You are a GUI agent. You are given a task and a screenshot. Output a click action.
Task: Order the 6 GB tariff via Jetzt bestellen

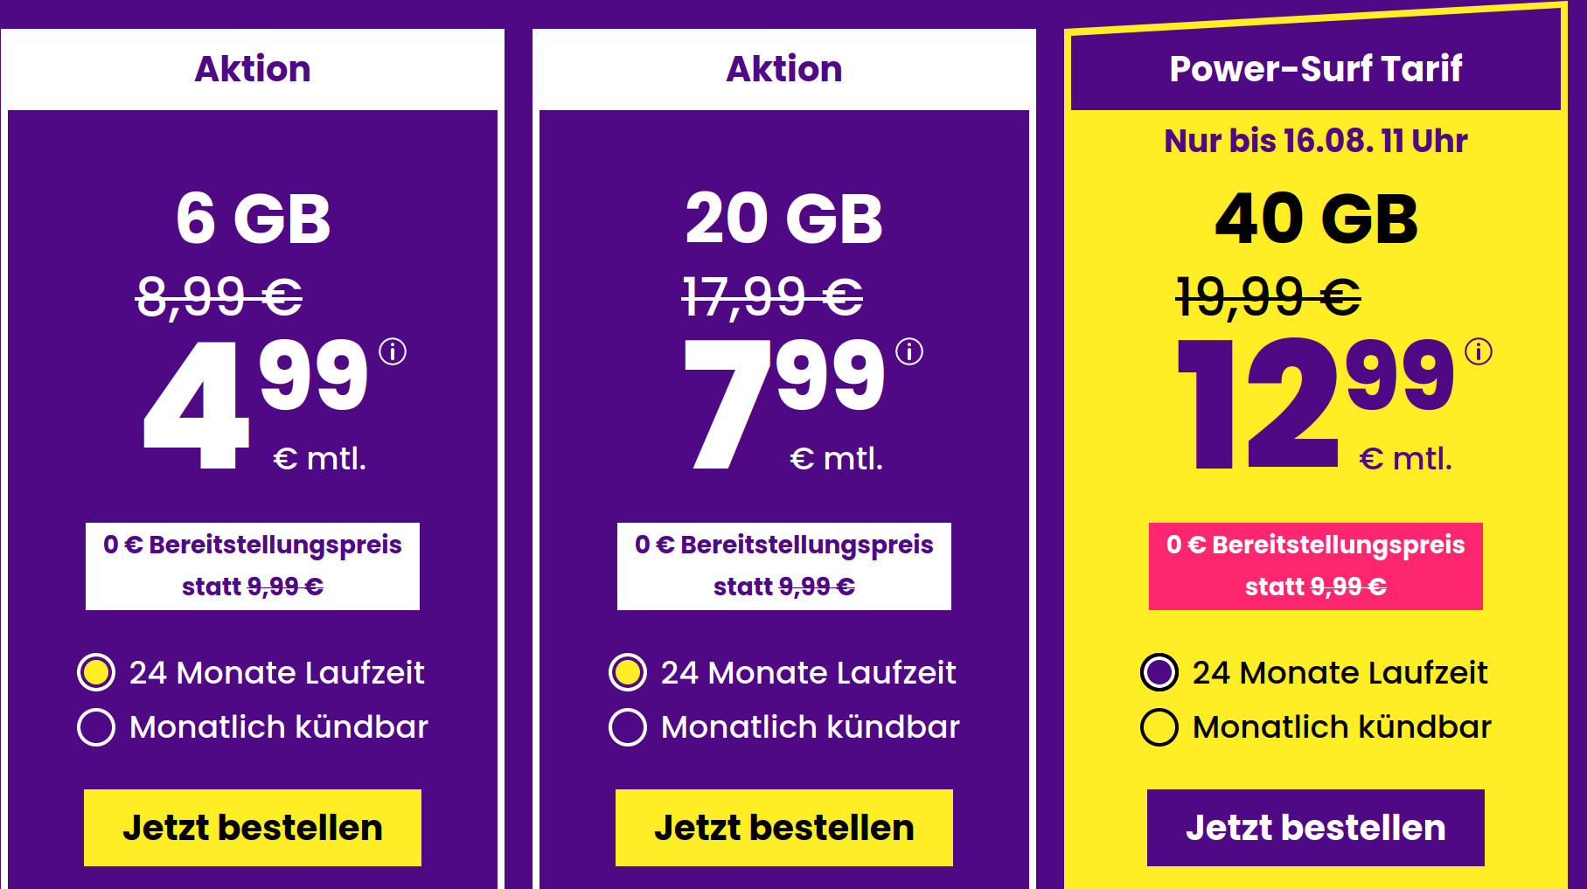click(x=253, y=825)
